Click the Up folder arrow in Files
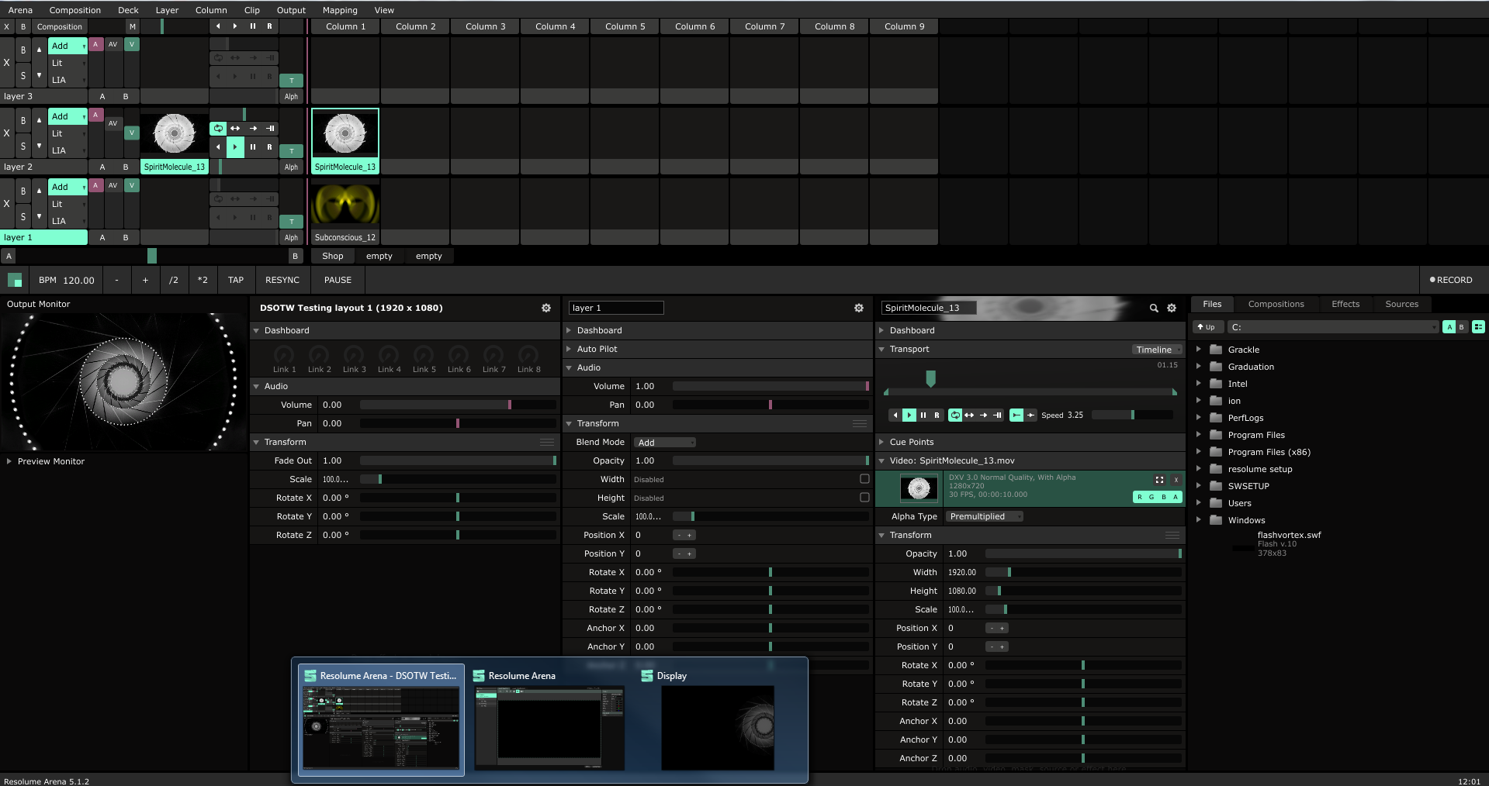 [1206, 327]
